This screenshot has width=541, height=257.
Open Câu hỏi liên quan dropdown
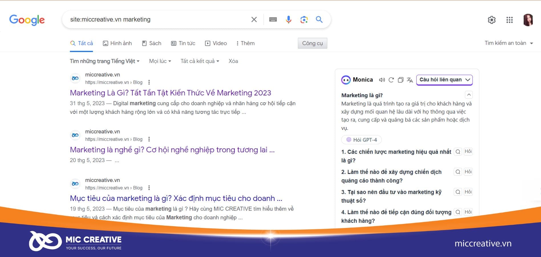[x=444, y=80]
